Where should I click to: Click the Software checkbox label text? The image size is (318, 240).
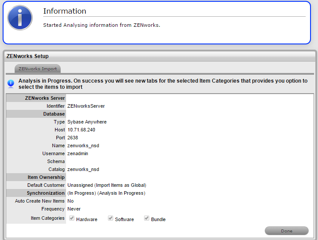click(125, 219)
